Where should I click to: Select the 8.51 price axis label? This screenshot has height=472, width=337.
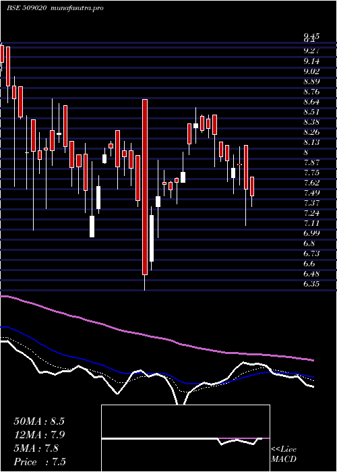[x=311, y=112]
